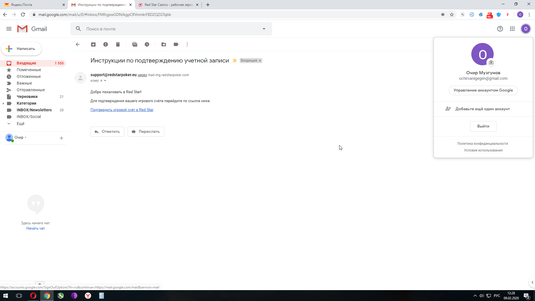Open Chrome three-dot menu
This screenshot has width=535, height=301.
pos(529,15)
